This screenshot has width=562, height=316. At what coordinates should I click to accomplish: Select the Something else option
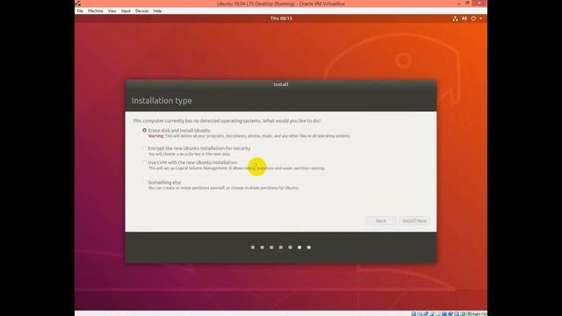[144, 183]
